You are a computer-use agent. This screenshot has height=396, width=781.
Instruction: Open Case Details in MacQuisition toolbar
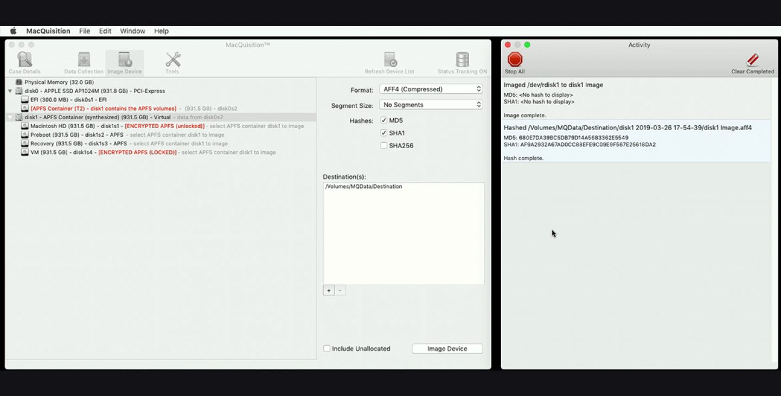(x=24, y=63)
